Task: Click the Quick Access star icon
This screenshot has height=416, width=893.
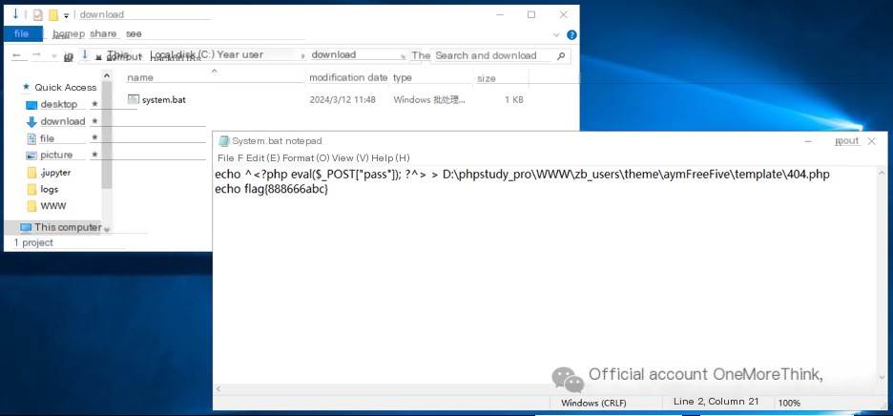Action: coord(26,87)
